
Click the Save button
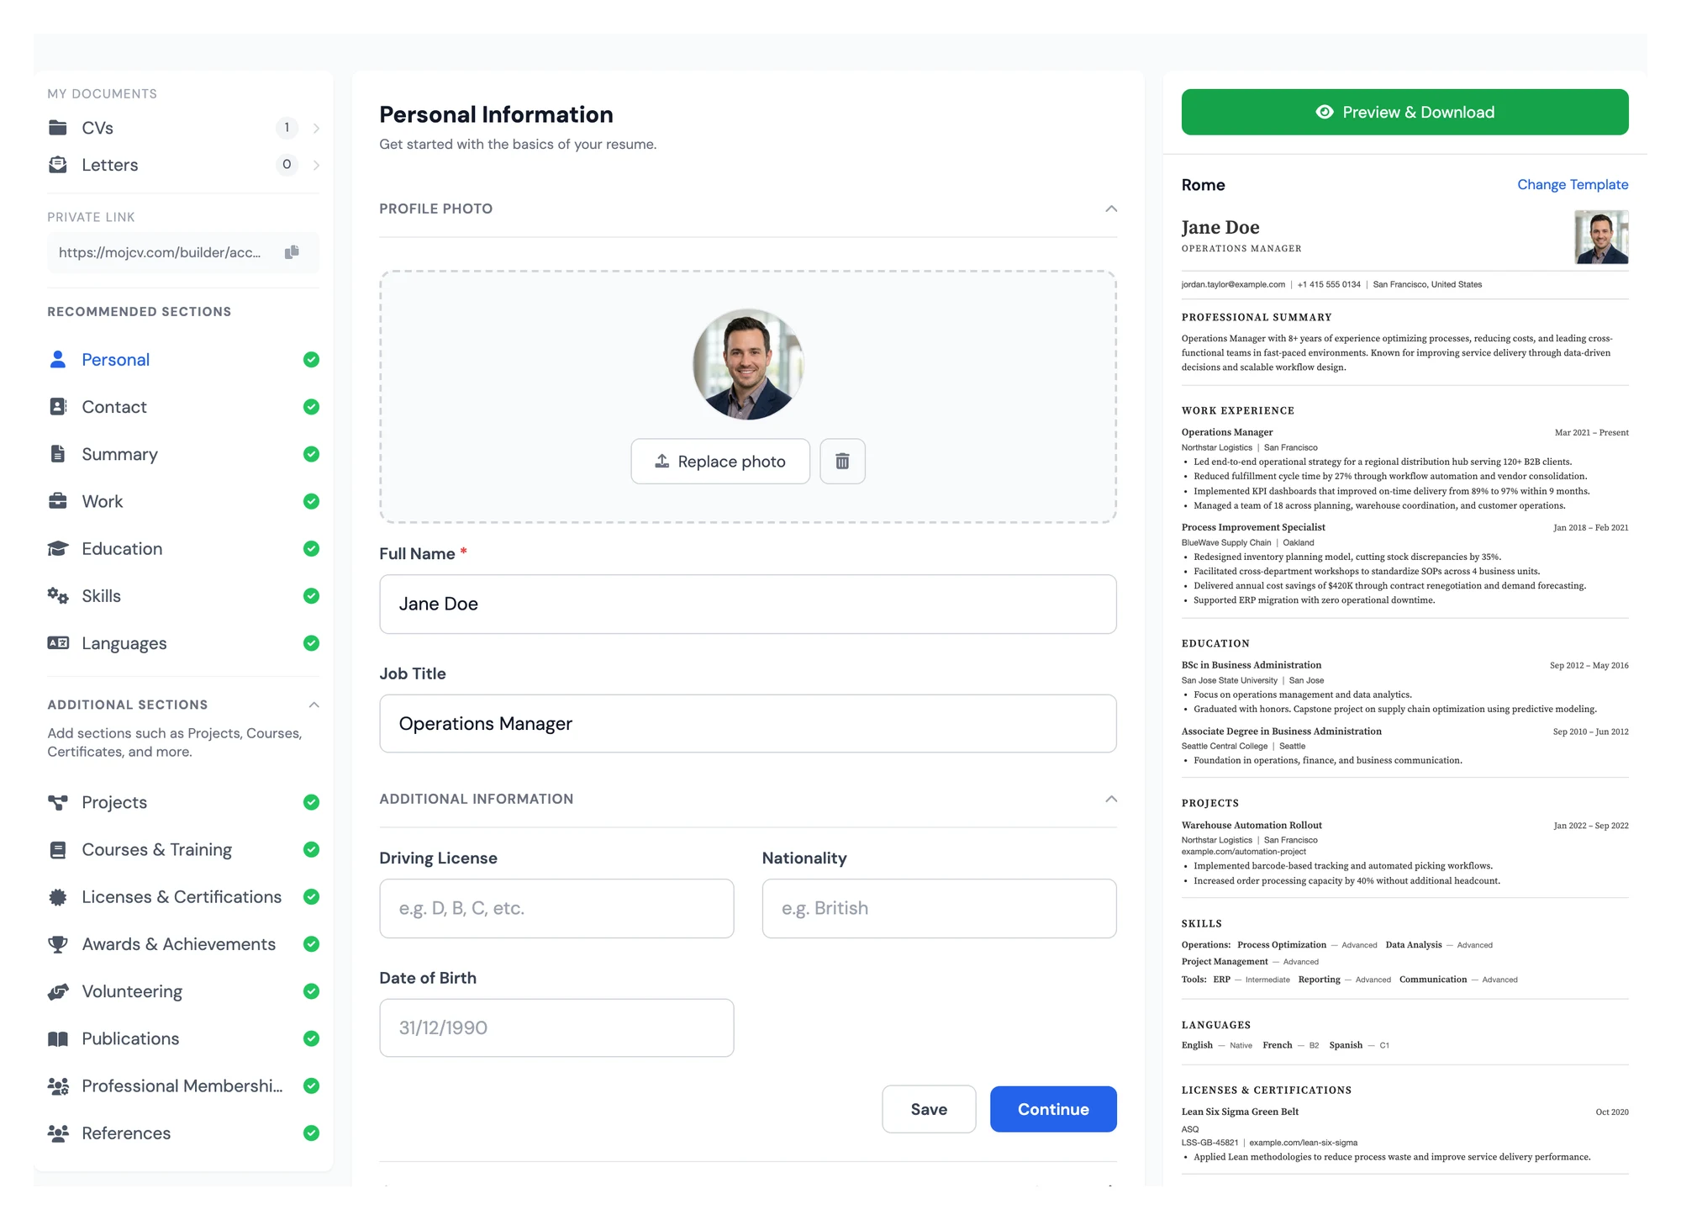click(929, 1109)
